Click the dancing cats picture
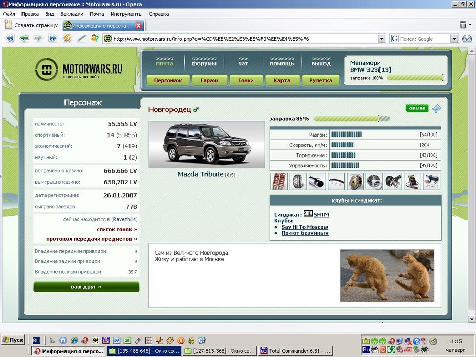Viewport: 476px width, 357px height. tap(387, 275)
